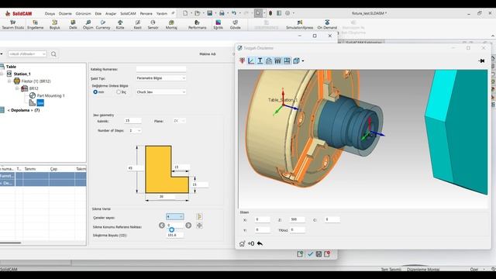Open the Şekil Tipi dropdown

pos(161,77)
